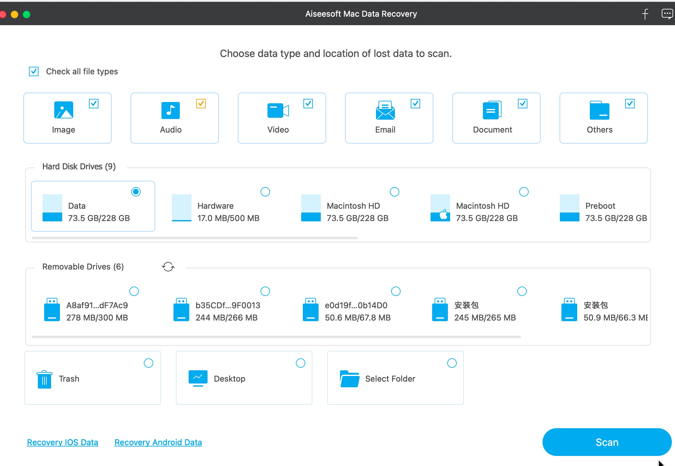Select the A8af91...dF7Ac9 radio button
675x466 pixels.
tap(134, 291)
